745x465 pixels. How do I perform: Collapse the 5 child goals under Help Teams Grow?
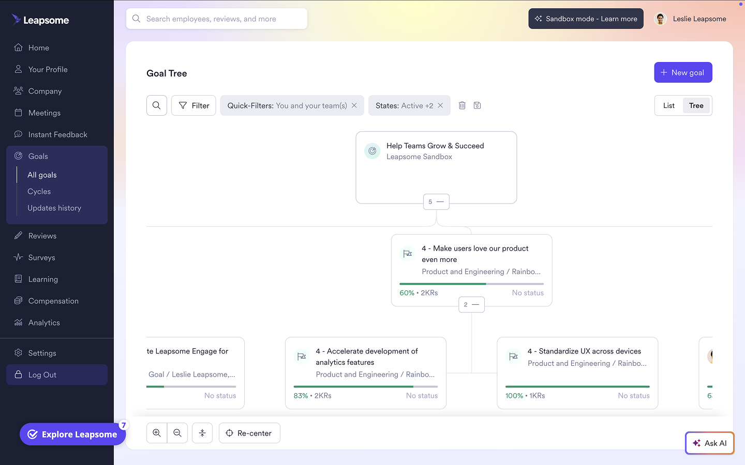436,202
